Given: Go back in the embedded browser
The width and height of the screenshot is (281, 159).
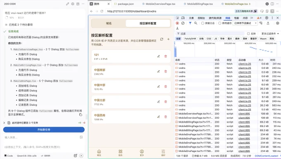Looking at the screenshot, I should [x=92, y=11].
